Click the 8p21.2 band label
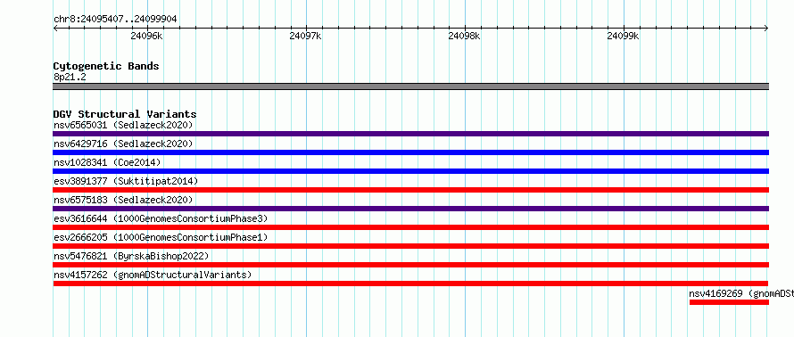 [x=70, y=78]
